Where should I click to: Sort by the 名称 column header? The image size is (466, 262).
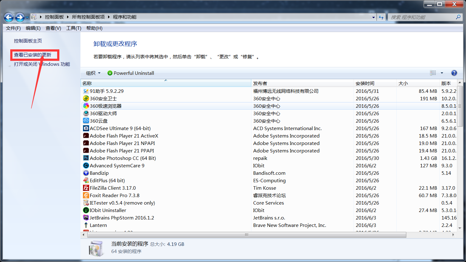(166, 83)
